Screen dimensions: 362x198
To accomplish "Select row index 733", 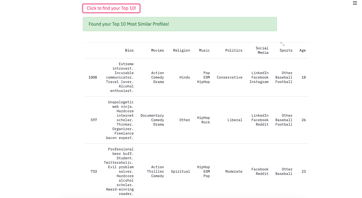I will 94,172.
